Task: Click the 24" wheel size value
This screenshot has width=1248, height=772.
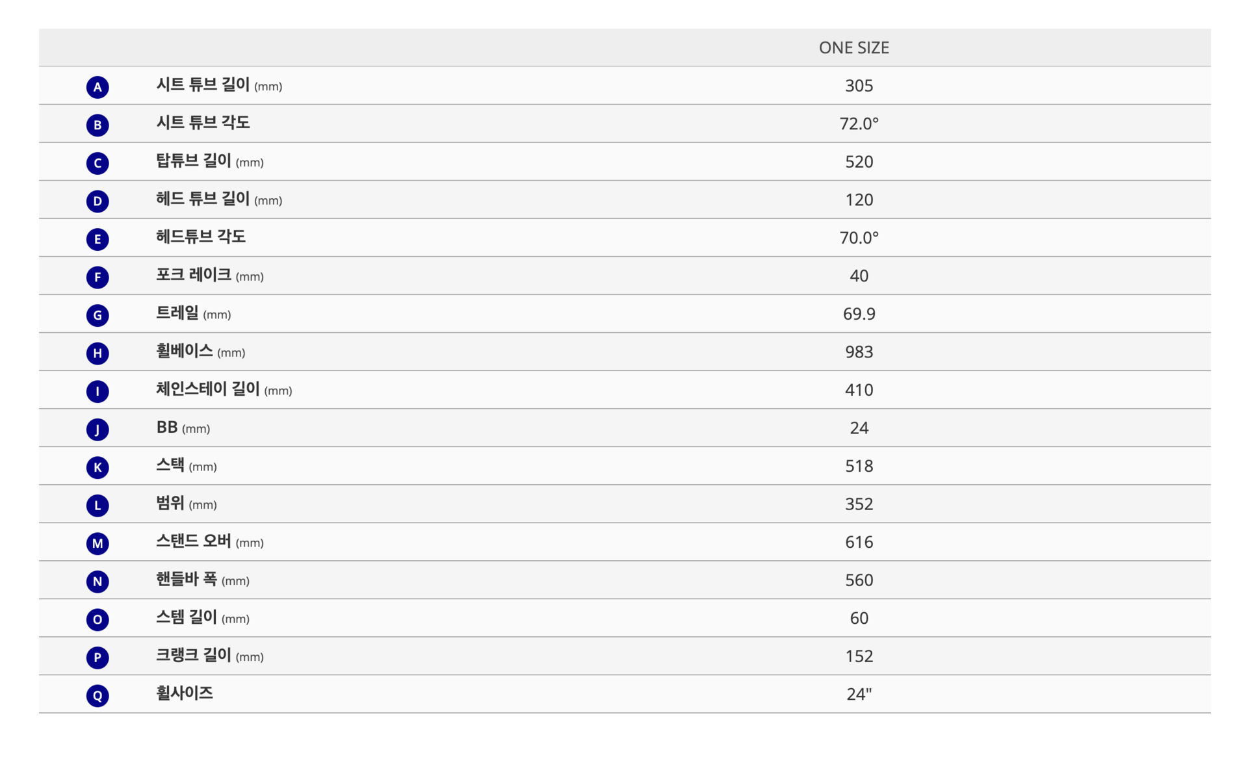Action: pos(859,694)
